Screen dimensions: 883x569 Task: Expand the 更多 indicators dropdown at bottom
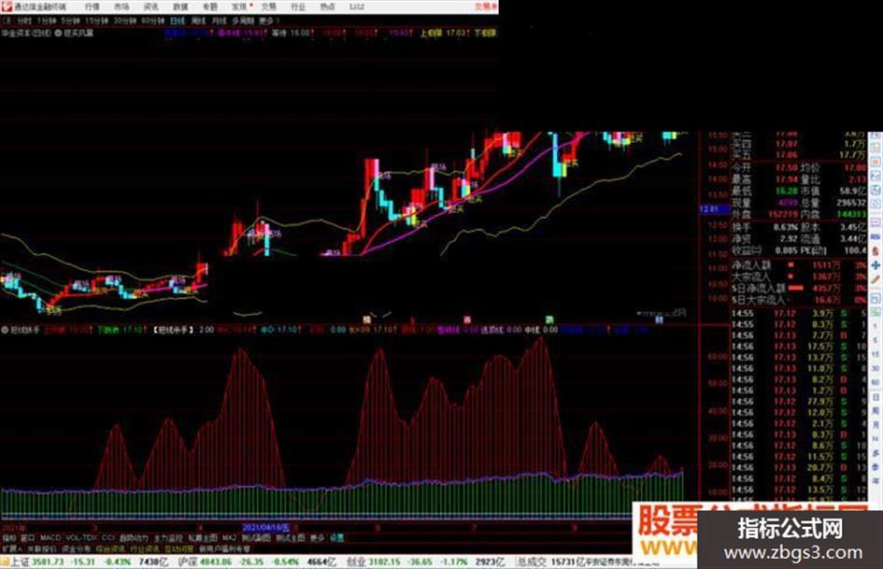click(x=318, y=538)
